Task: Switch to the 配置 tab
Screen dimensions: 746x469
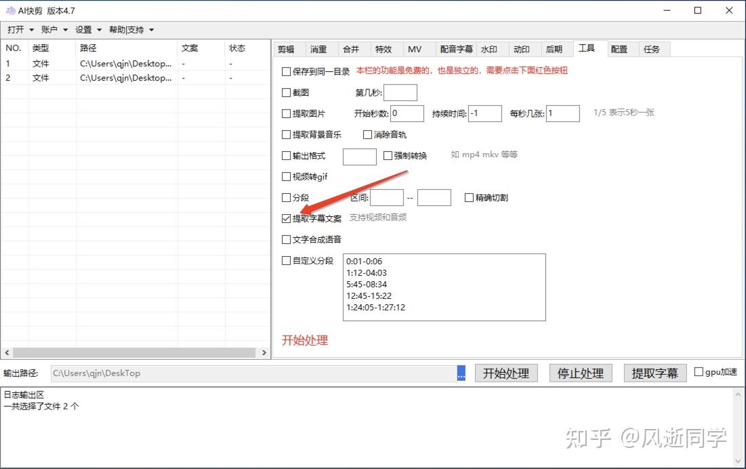Action: pos(619,48)
